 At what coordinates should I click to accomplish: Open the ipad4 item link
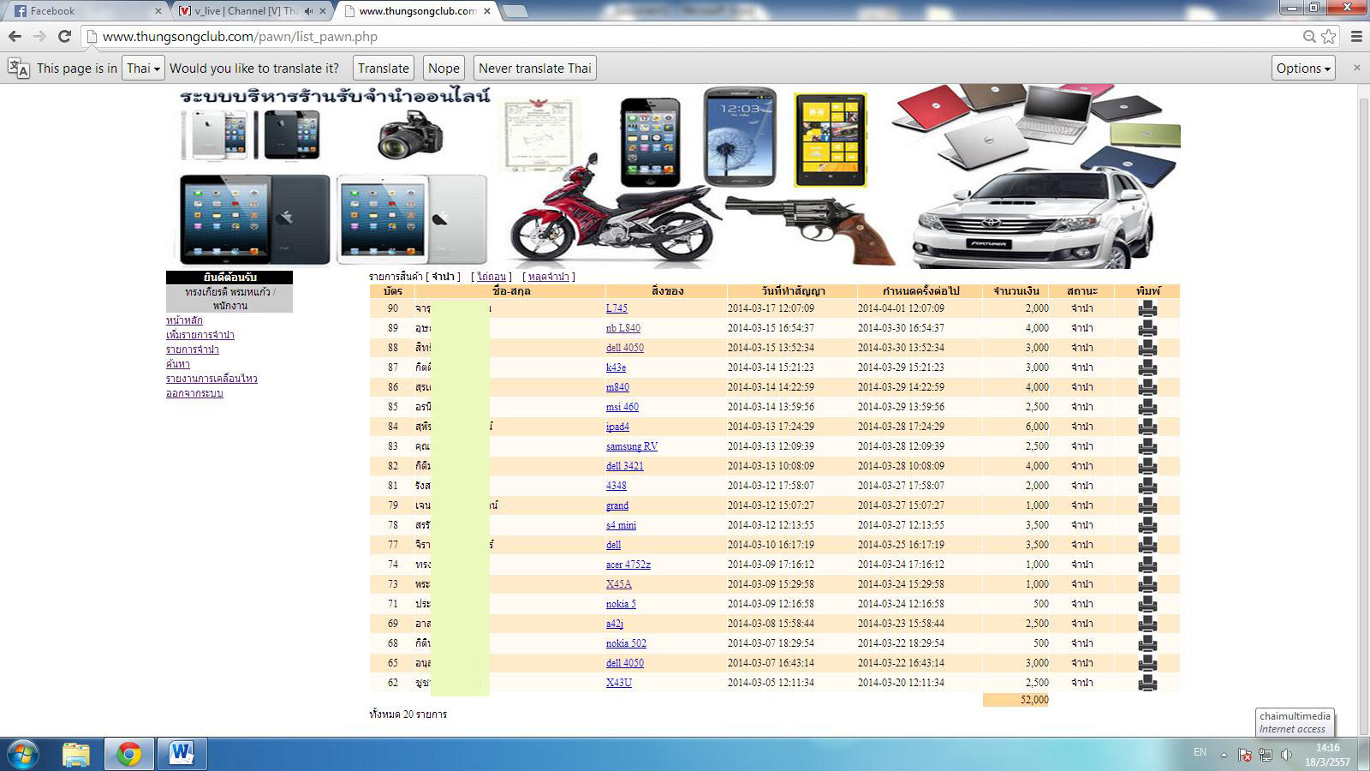(617, 427)
